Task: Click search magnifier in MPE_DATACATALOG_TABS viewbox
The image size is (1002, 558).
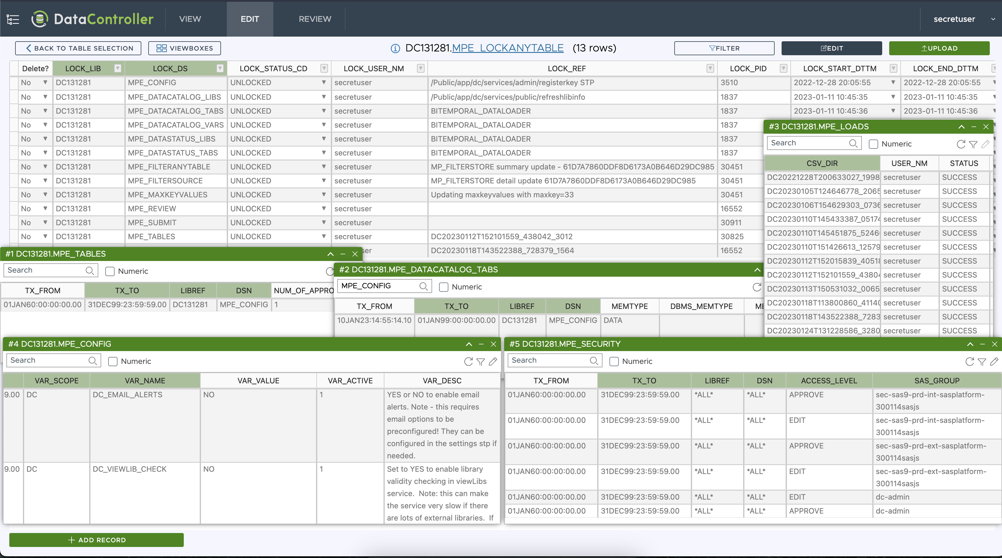Action: (423, 287)
